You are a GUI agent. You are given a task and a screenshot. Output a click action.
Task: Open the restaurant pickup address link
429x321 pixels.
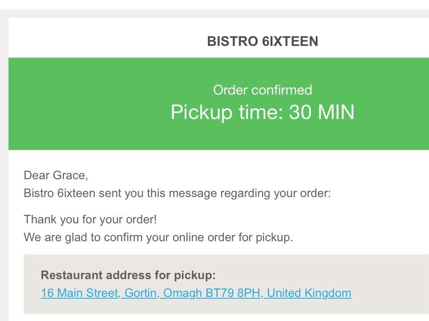[196, 293]
